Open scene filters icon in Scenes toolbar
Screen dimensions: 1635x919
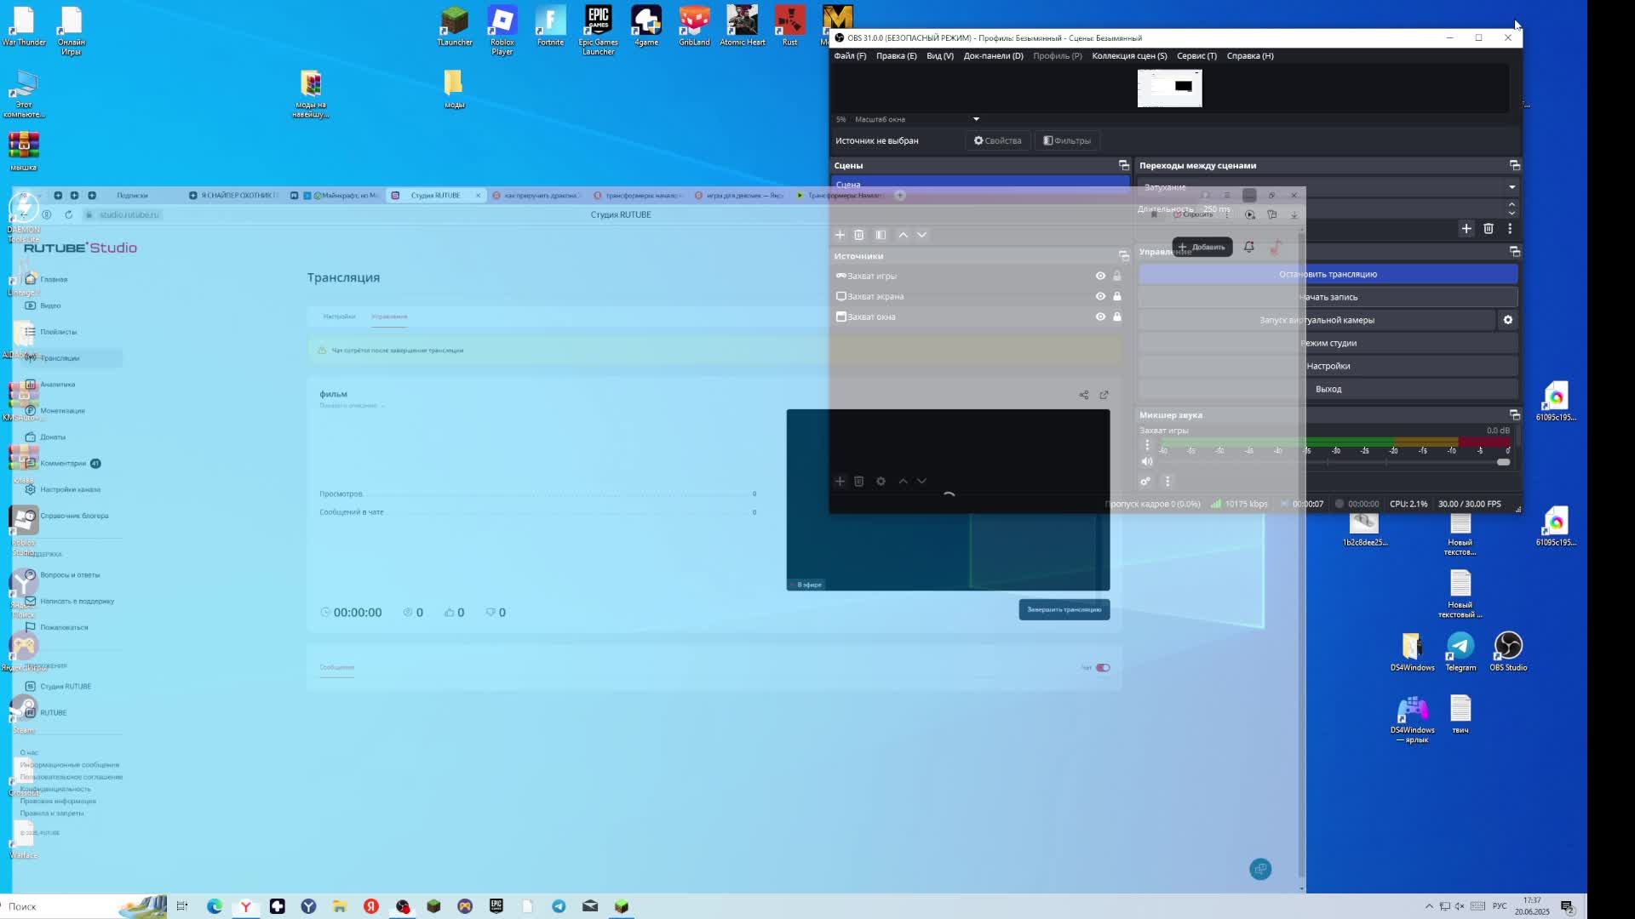(881, 235)
